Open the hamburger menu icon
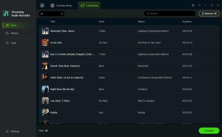 (x=199, y=5)
